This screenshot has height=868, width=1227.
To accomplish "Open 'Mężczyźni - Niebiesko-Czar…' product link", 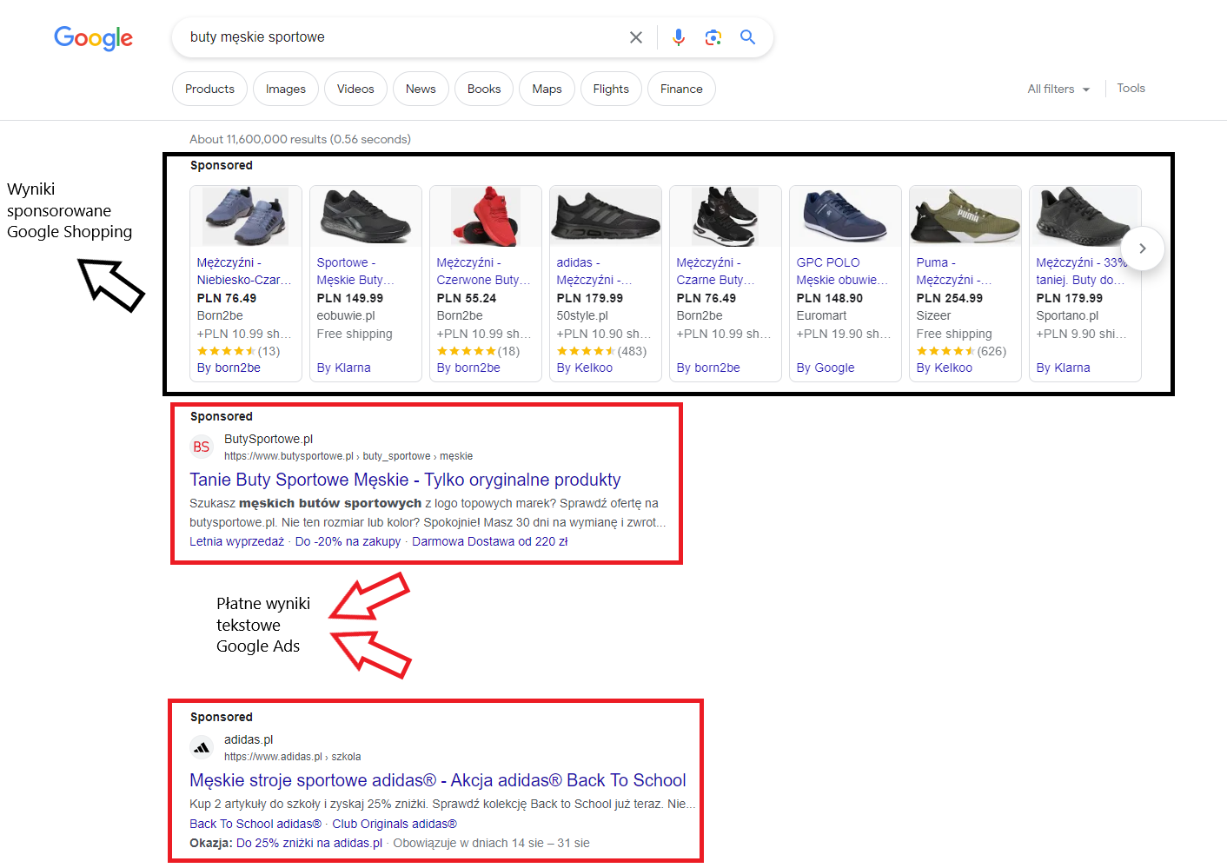I will pos(244,271).
